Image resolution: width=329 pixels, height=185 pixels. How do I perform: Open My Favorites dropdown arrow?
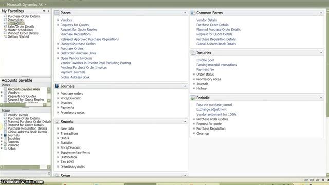[x=44, y=11]
